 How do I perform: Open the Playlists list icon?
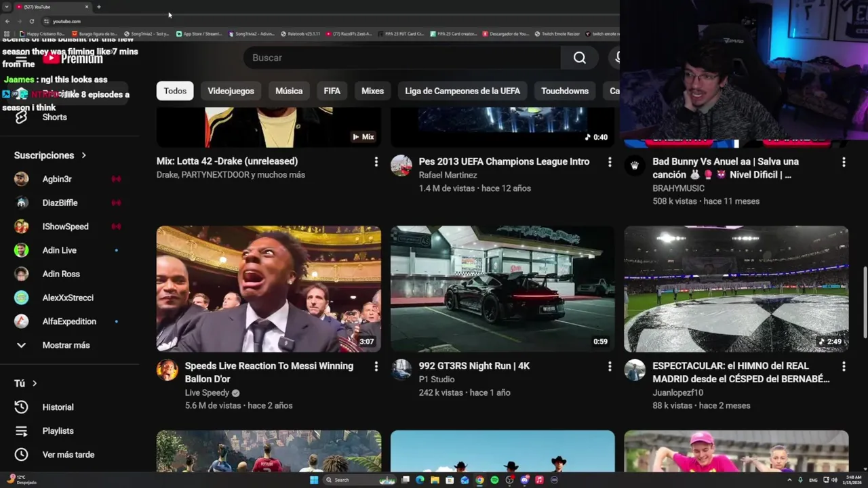[21, 431]
